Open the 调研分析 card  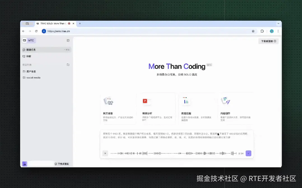(x=157, y=109)
